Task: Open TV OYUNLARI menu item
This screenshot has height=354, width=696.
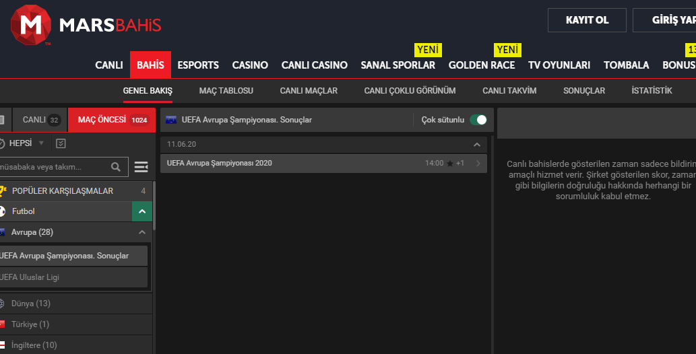Action: [x=559, y=65]
